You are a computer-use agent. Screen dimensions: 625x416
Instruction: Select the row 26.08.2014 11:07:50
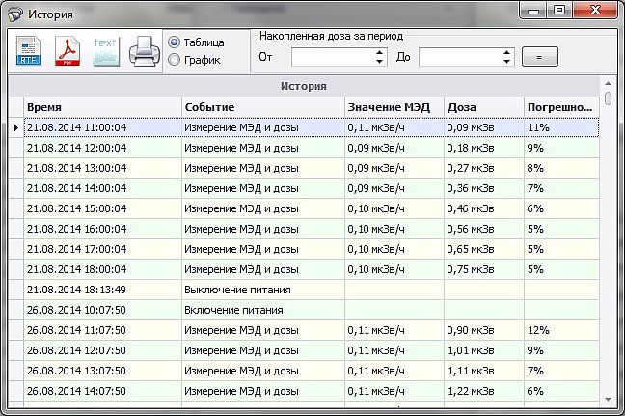(x=312, y=330)
